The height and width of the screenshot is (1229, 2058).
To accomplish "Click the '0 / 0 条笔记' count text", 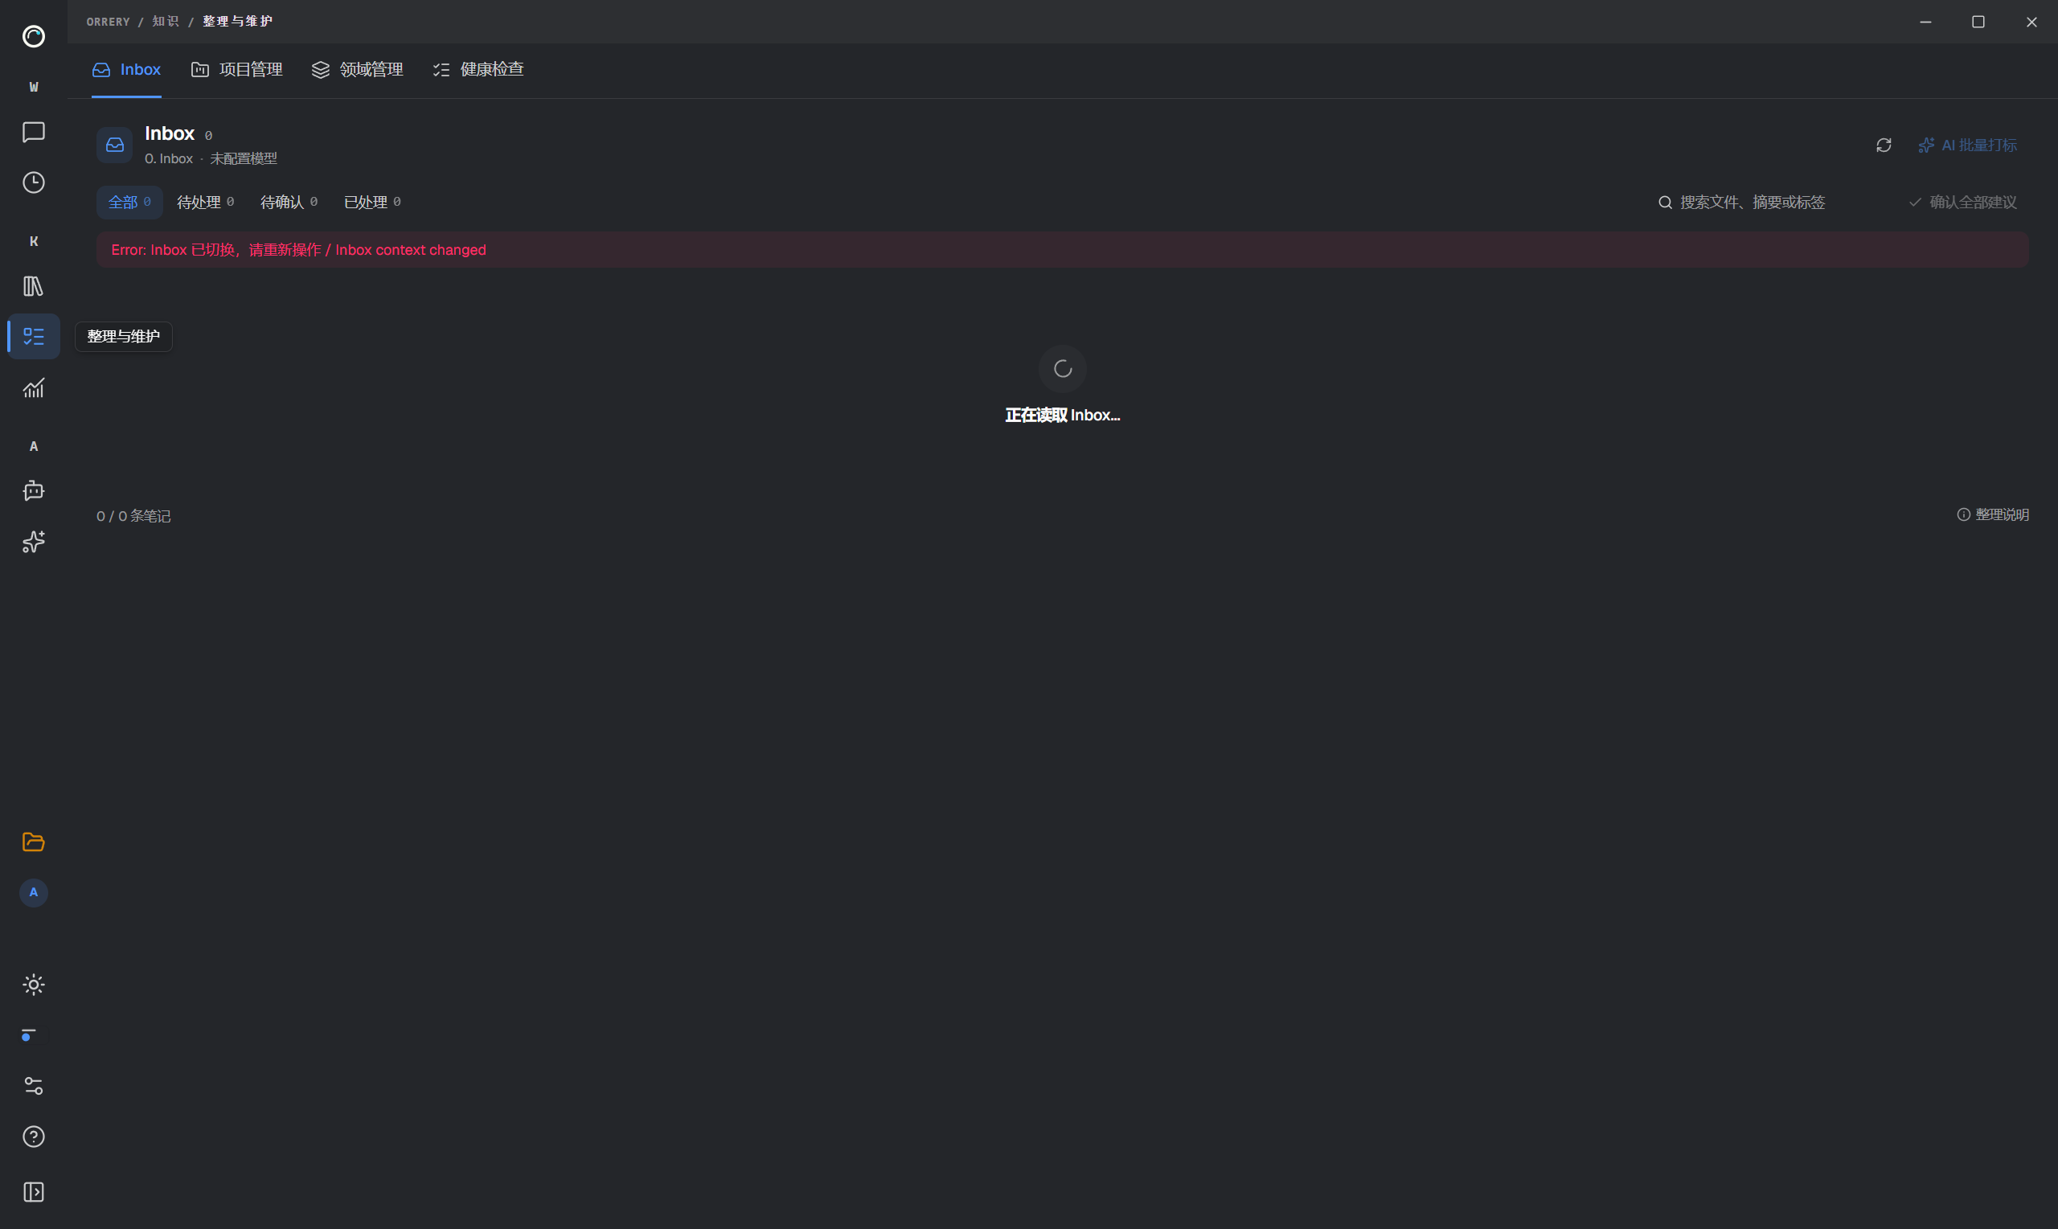I will pos(133,516).
